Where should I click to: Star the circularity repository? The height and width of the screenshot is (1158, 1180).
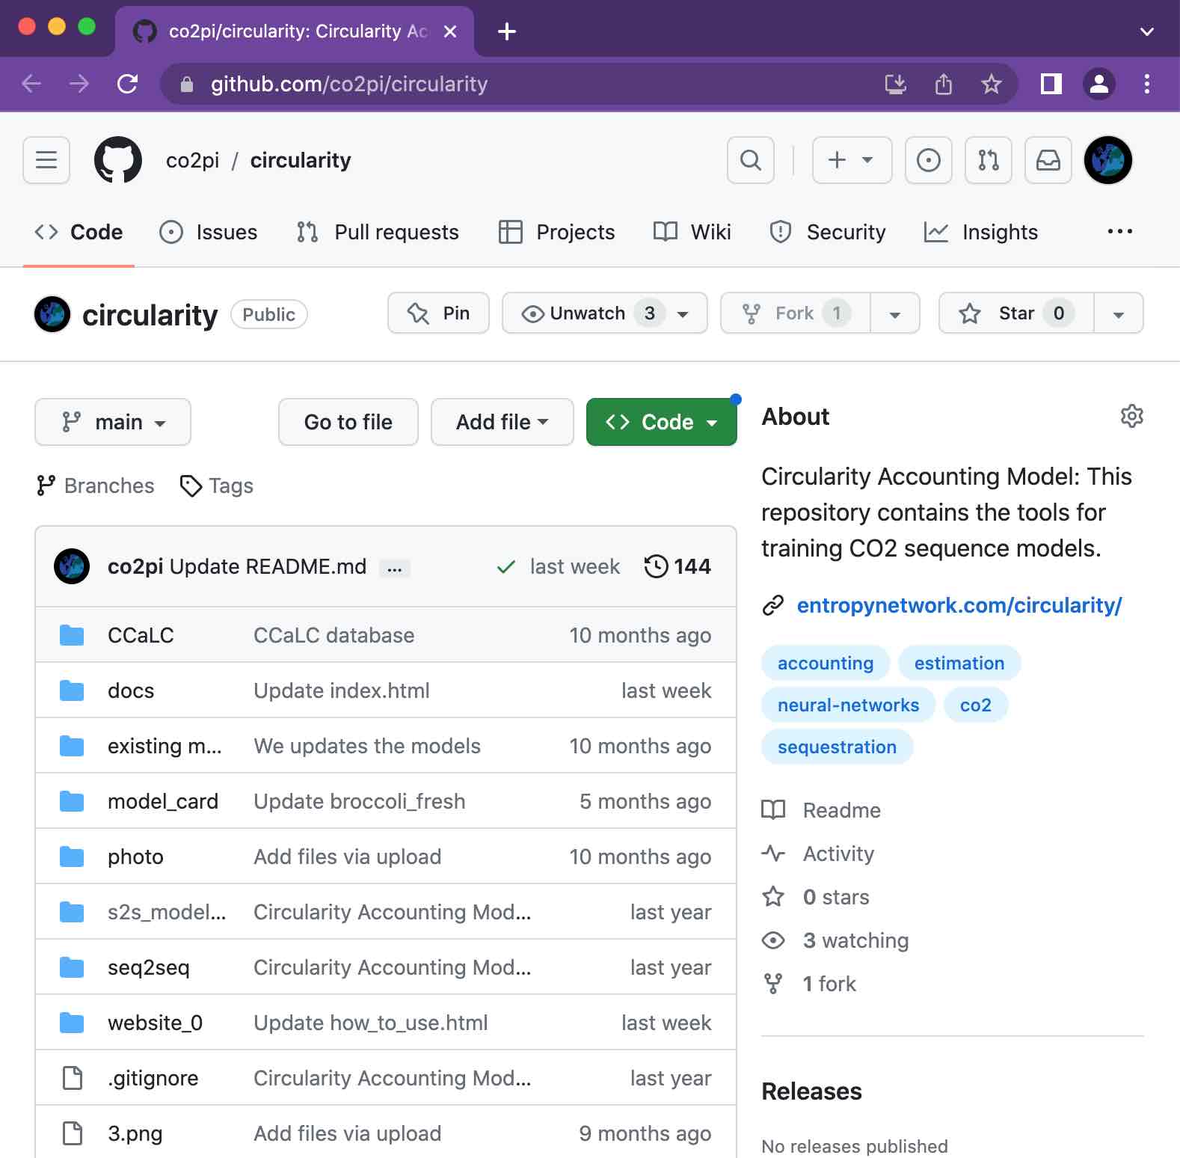[1015, 313]
